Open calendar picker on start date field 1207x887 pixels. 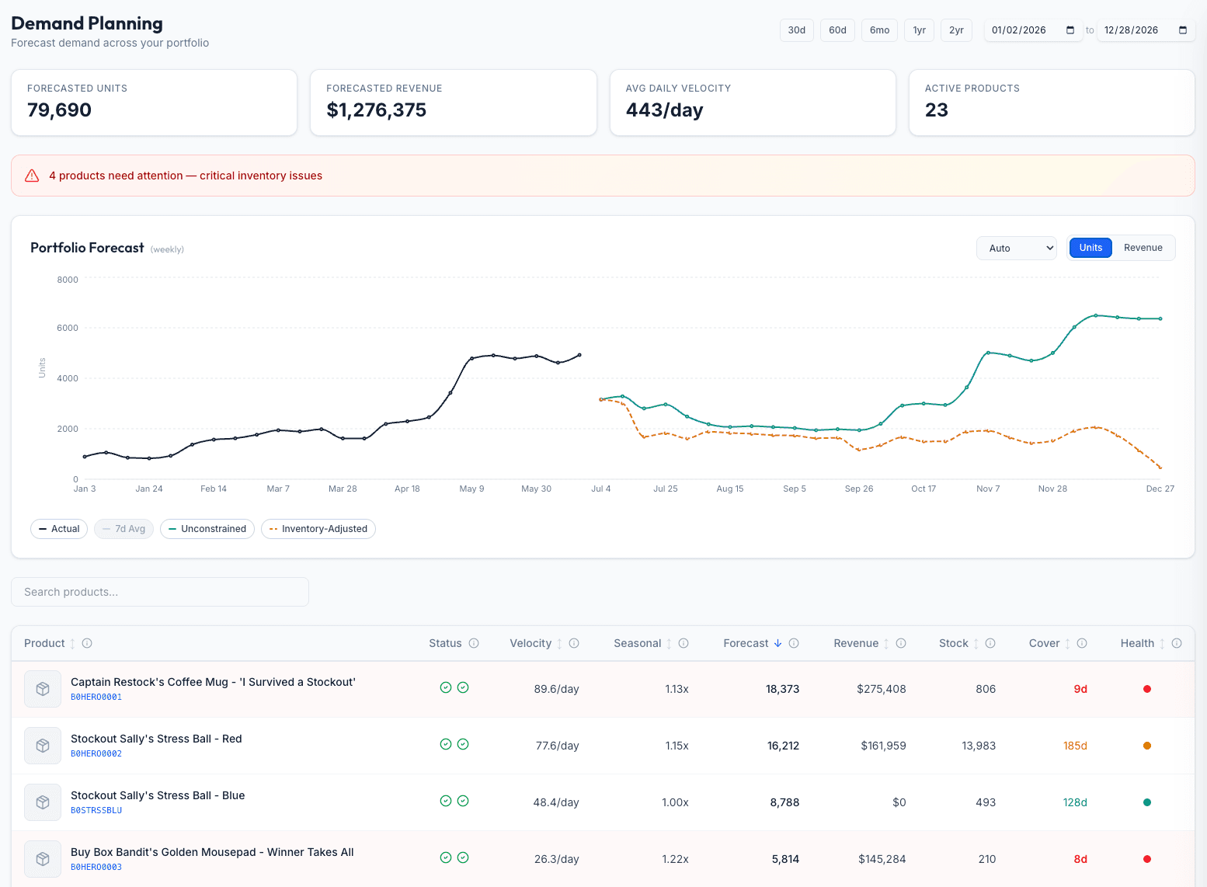(1070, 30)
